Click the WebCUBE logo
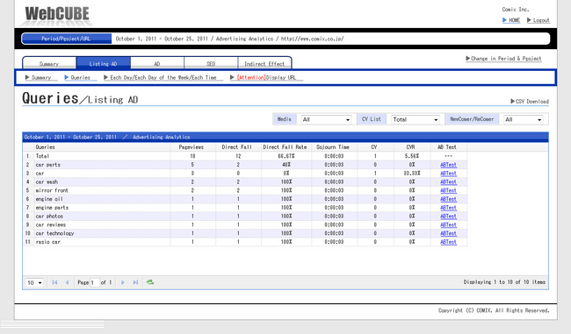 click(57, 14)
